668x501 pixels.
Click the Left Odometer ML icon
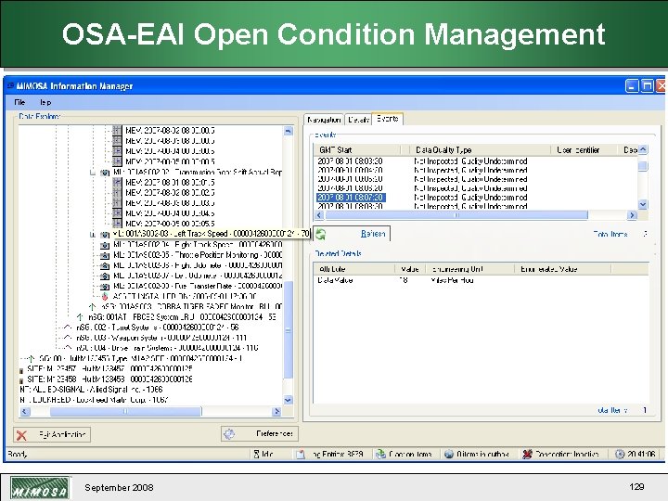105,276
